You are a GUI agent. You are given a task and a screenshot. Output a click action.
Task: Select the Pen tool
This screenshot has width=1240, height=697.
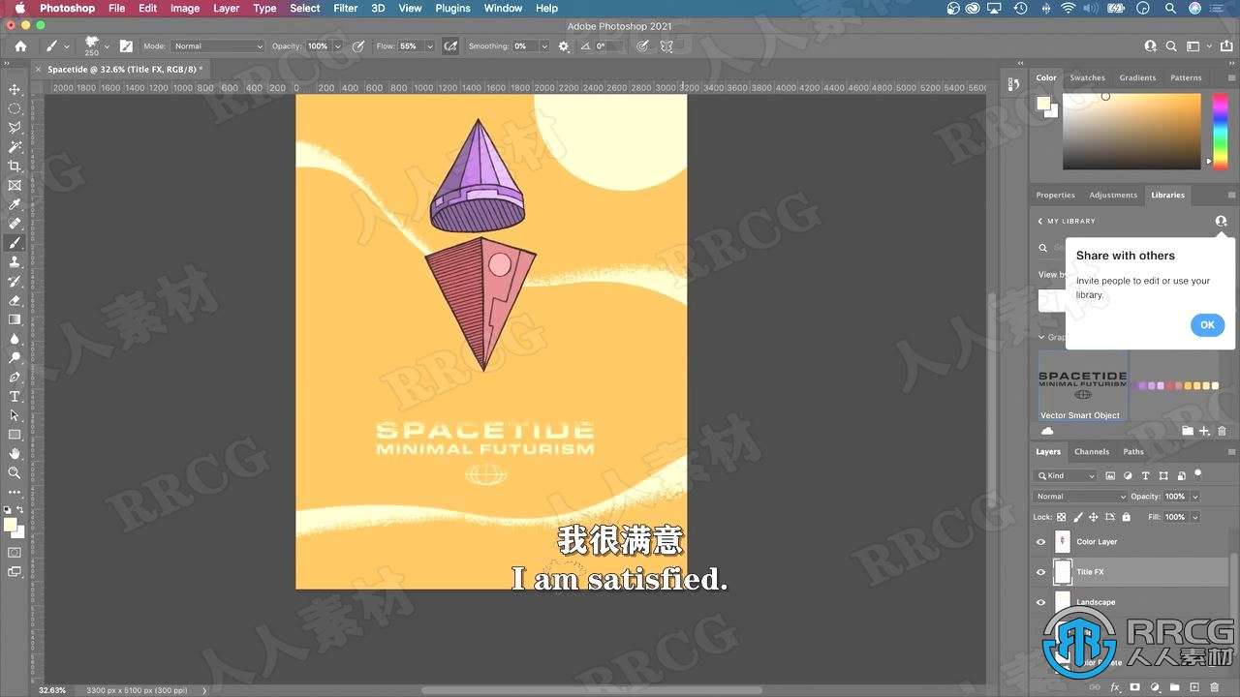pos(15,378)
